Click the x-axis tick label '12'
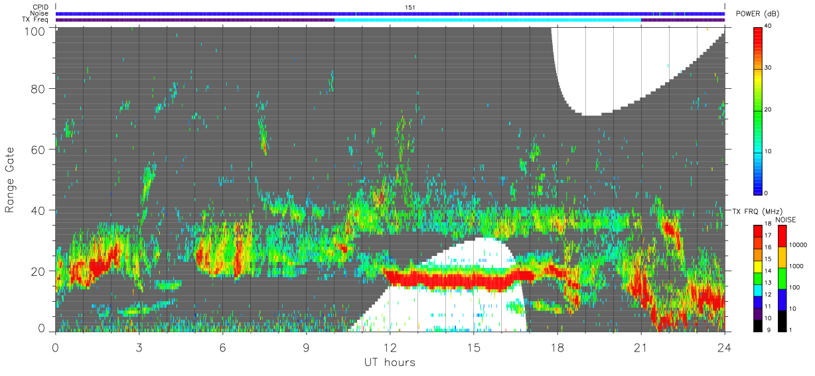This screenshot has height=376, width=815. point(390,347)
